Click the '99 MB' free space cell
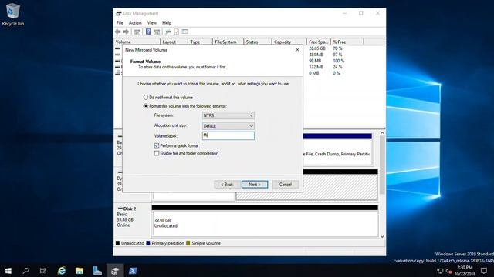The width and height of the screenshot is (494, 277). [x=315, y=61]
